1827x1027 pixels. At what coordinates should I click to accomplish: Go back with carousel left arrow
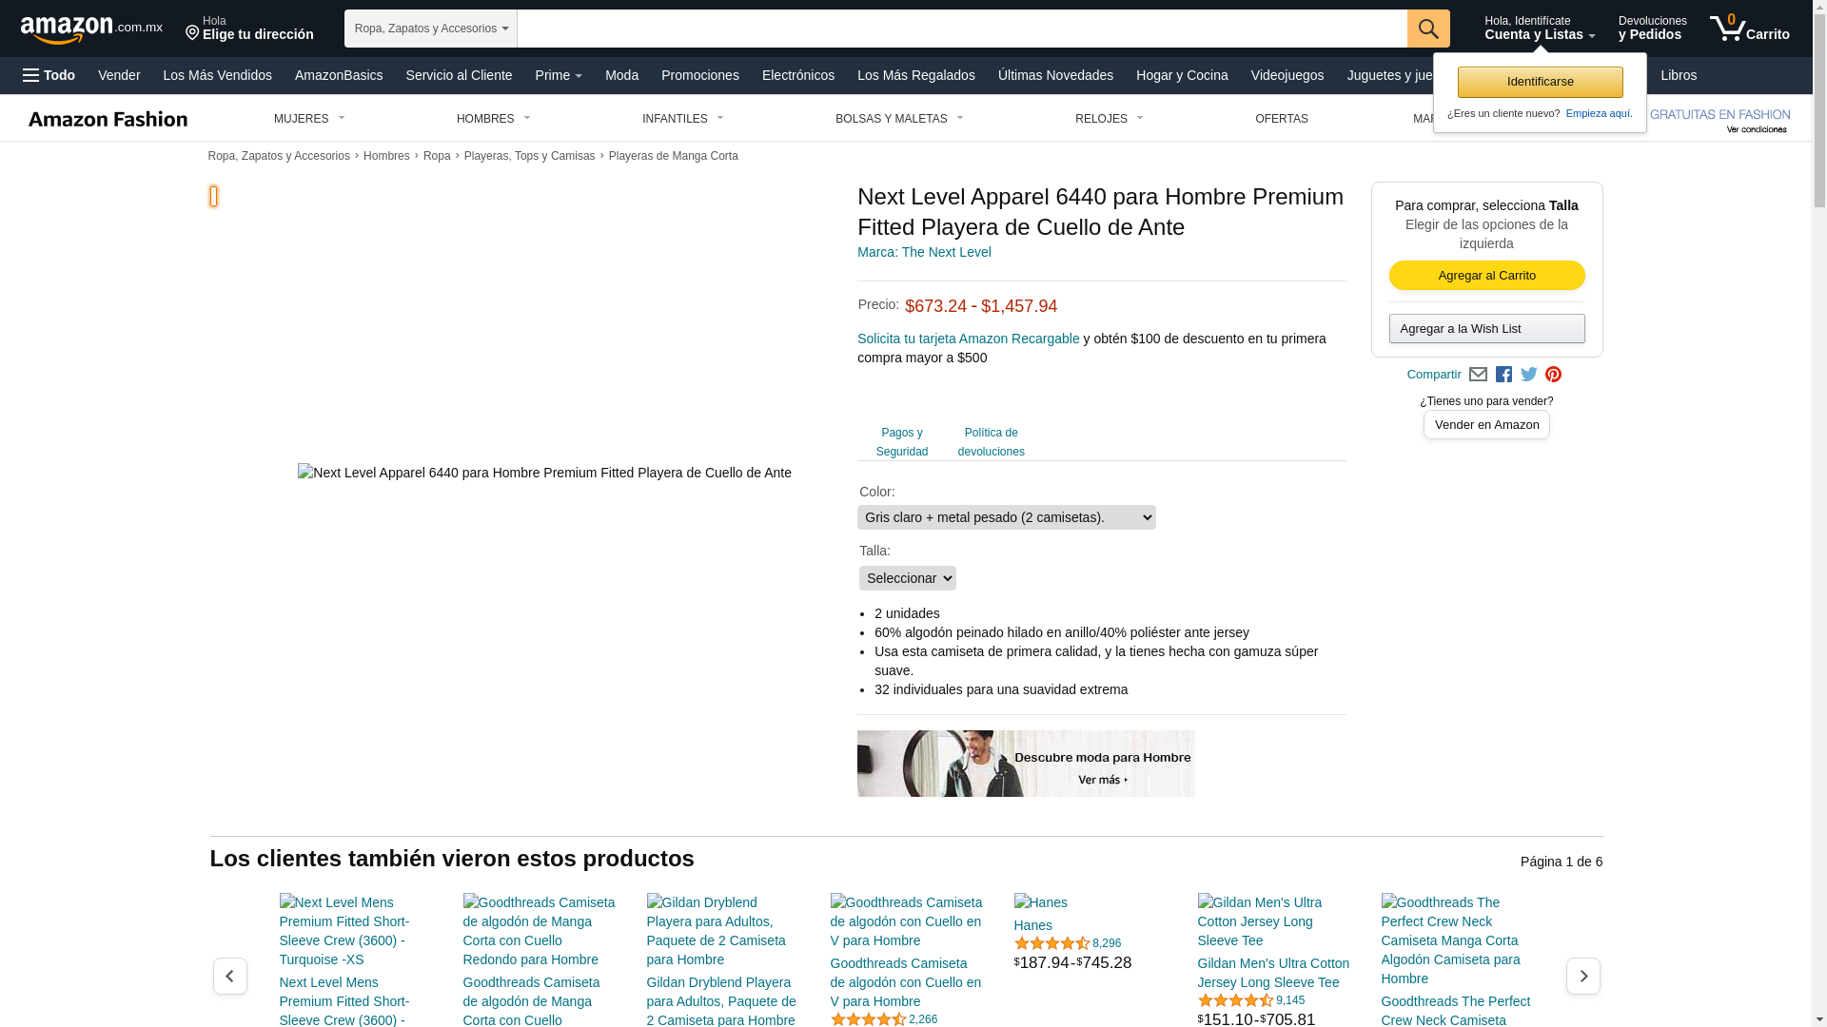pos(230,976)
